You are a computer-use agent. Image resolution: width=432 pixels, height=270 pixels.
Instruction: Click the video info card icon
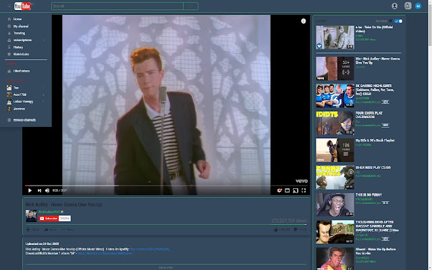click(x=303, y=21)
